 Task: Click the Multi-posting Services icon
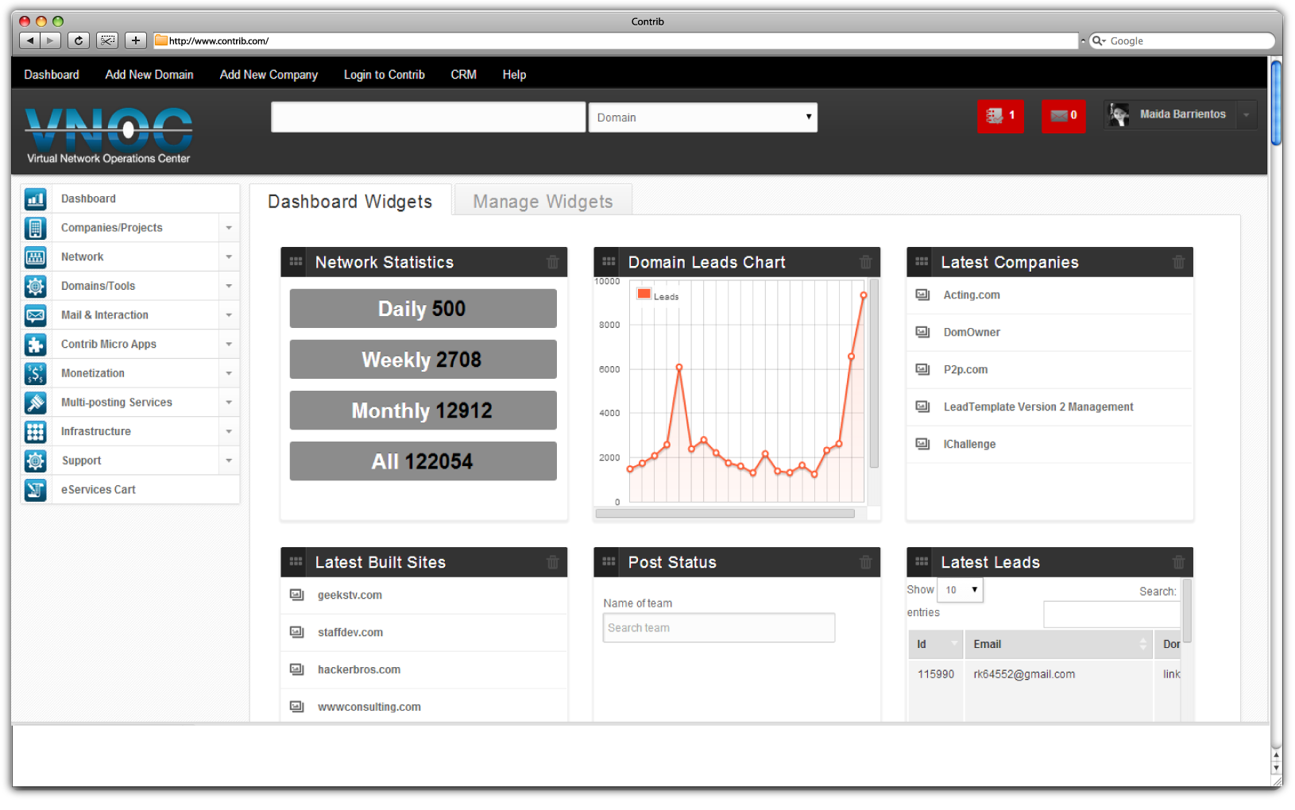tap(35, 403)
